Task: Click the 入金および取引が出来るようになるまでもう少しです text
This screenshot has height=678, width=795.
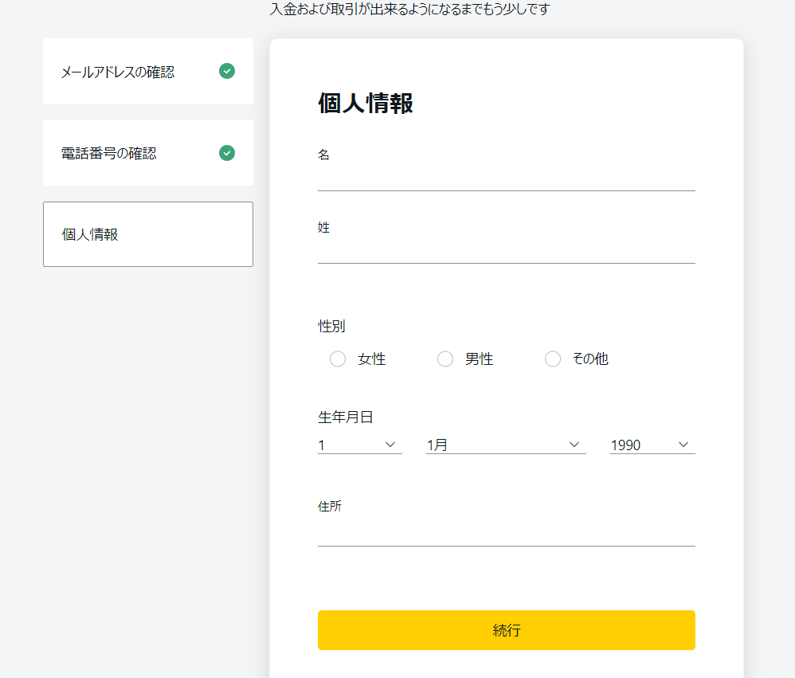Action: (x=409, y=9)
